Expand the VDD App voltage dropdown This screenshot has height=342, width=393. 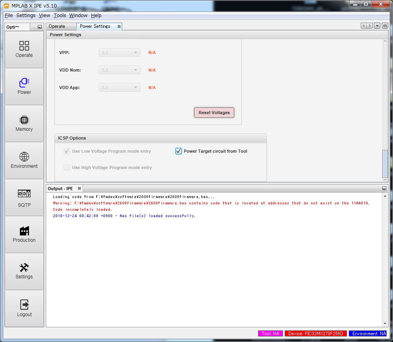pyautogui.click(x=119, y=87)
